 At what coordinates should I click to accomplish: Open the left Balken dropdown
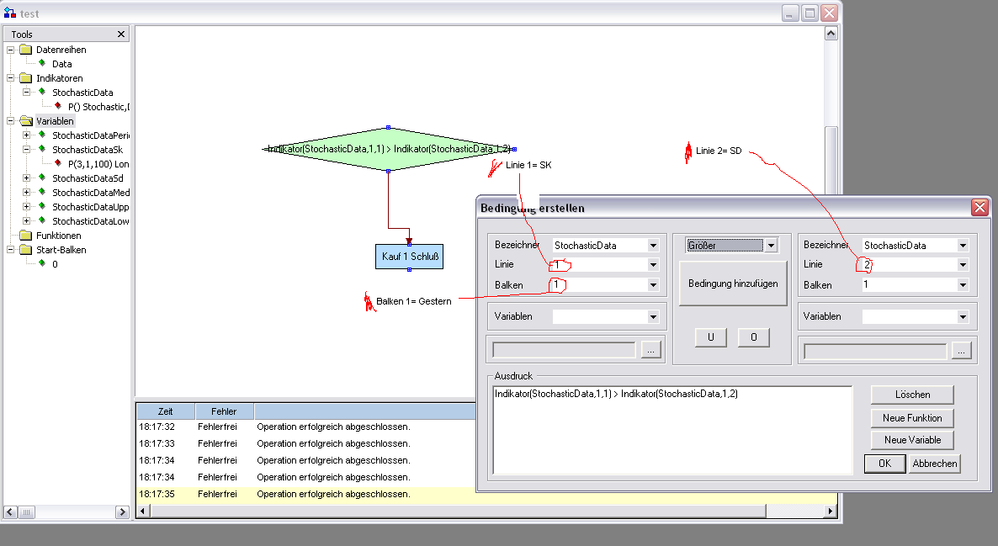653,285
